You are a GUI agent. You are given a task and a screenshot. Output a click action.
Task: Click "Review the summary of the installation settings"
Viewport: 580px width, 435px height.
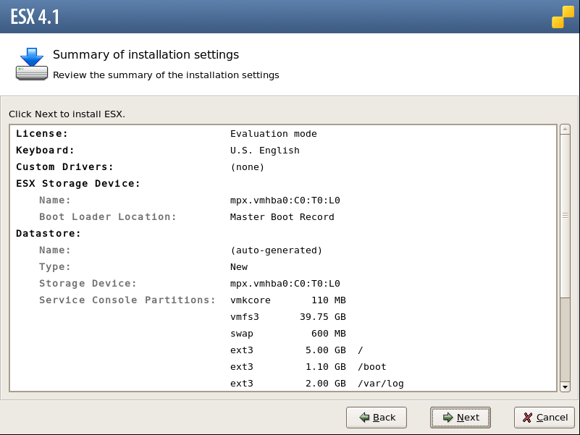(x=166, y=75)
